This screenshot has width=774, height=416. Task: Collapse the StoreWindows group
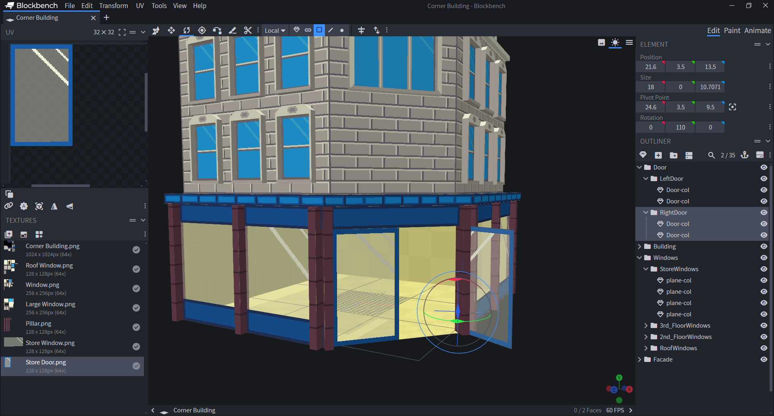point(646,269)
